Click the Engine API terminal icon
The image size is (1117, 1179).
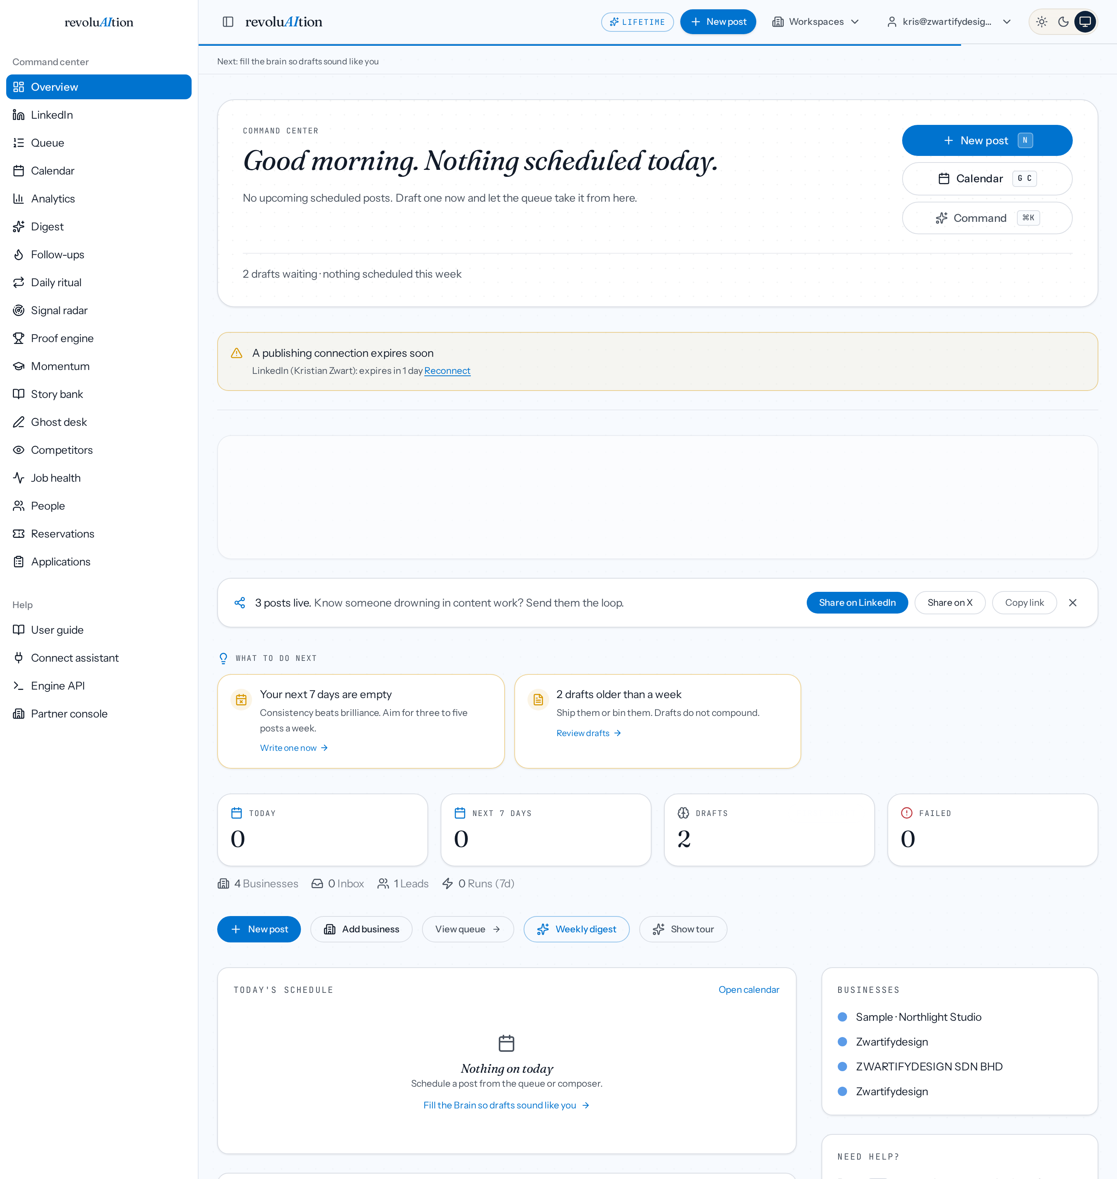click(19, 686)
